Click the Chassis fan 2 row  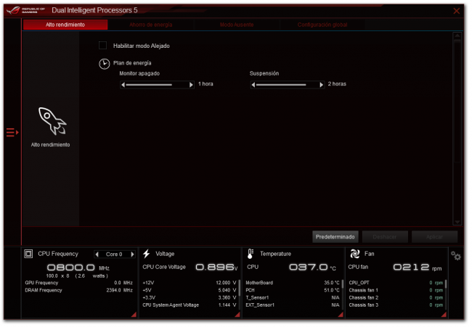[396, 297]
